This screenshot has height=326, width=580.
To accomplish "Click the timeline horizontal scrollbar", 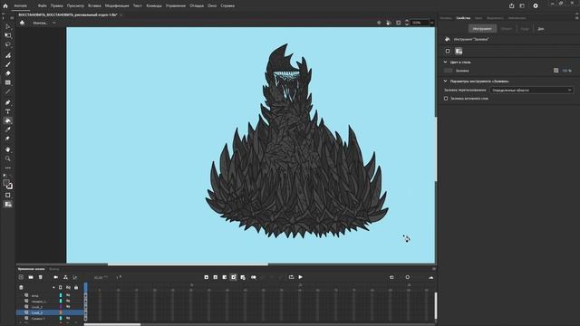I will pos(112,324).
